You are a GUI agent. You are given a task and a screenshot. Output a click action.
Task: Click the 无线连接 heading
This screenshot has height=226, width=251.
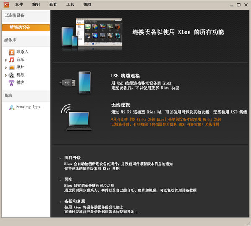click(121, 105)
